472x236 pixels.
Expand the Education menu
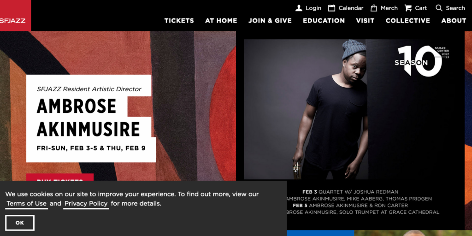click(x=324, y=21)
